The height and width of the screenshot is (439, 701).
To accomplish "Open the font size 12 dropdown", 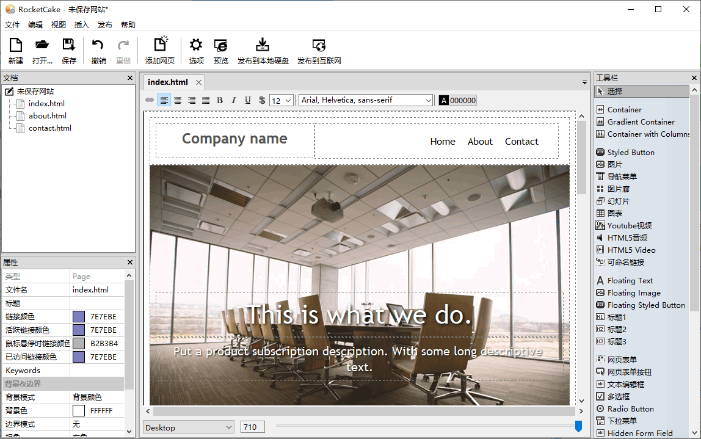I will point(281,100).
